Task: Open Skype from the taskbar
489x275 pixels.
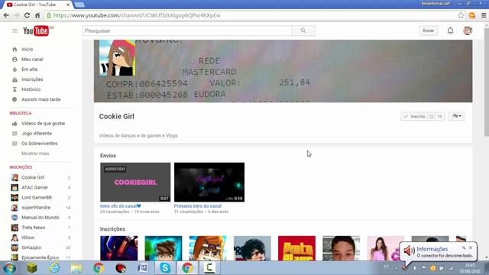Action: coord(165,268)
